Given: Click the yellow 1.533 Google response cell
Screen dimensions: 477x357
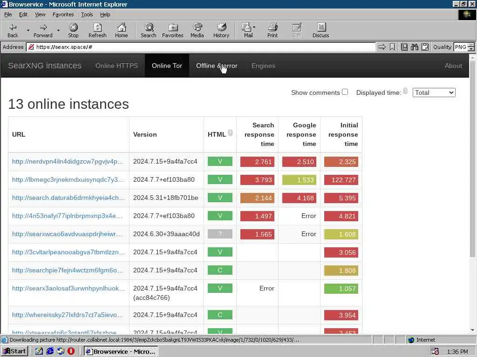Looking at the screenshot, I should [299, 180].
